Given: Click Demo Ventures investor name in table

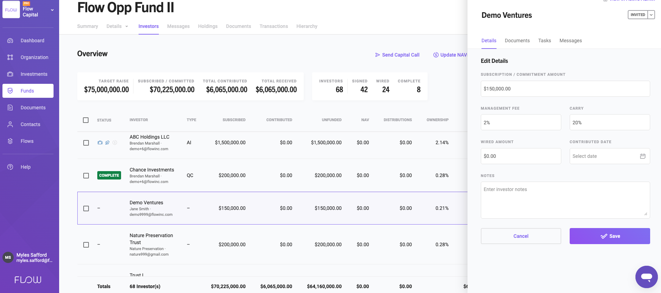Looking at the screenshot, I should [146, 203].
